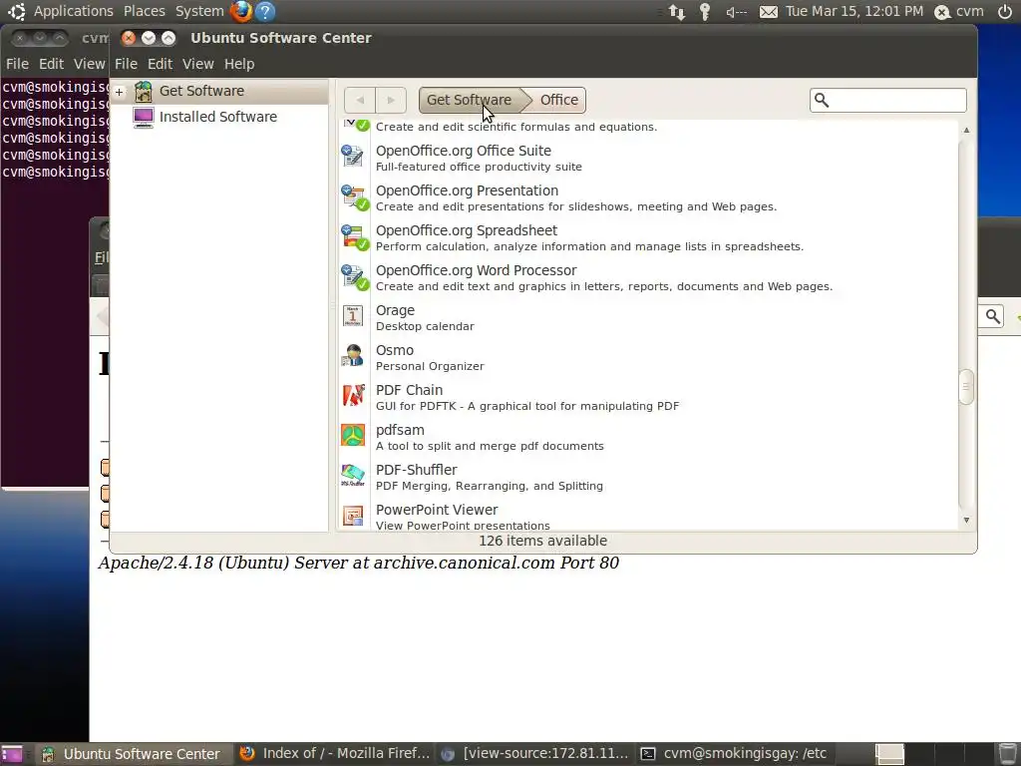
Task: Click the magnifier icon in Firefox window
Action: click(992, 316)
